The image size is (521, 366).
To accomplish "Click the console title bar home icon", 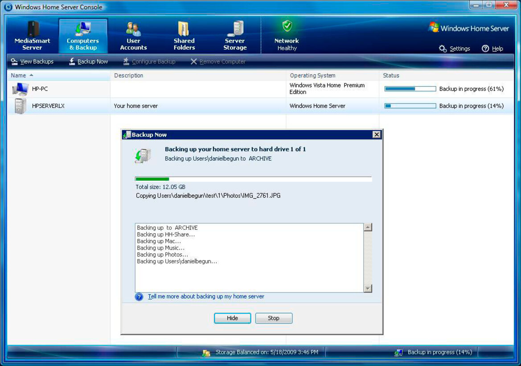I will tap(8, 7).
